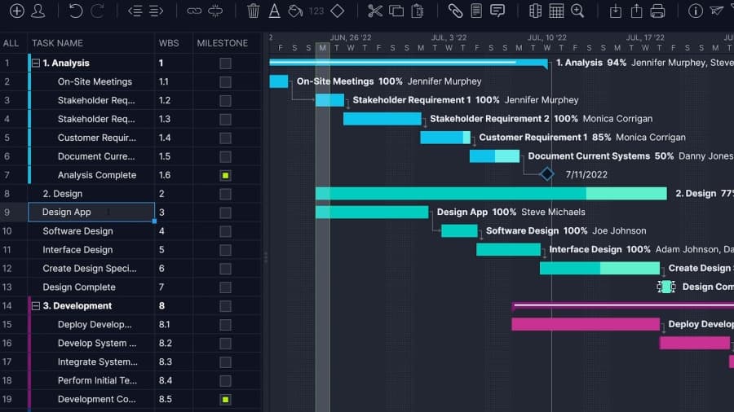Click the Interface Design Gantt progress bar
The image size is (734, 412).
tap(507, 250)
